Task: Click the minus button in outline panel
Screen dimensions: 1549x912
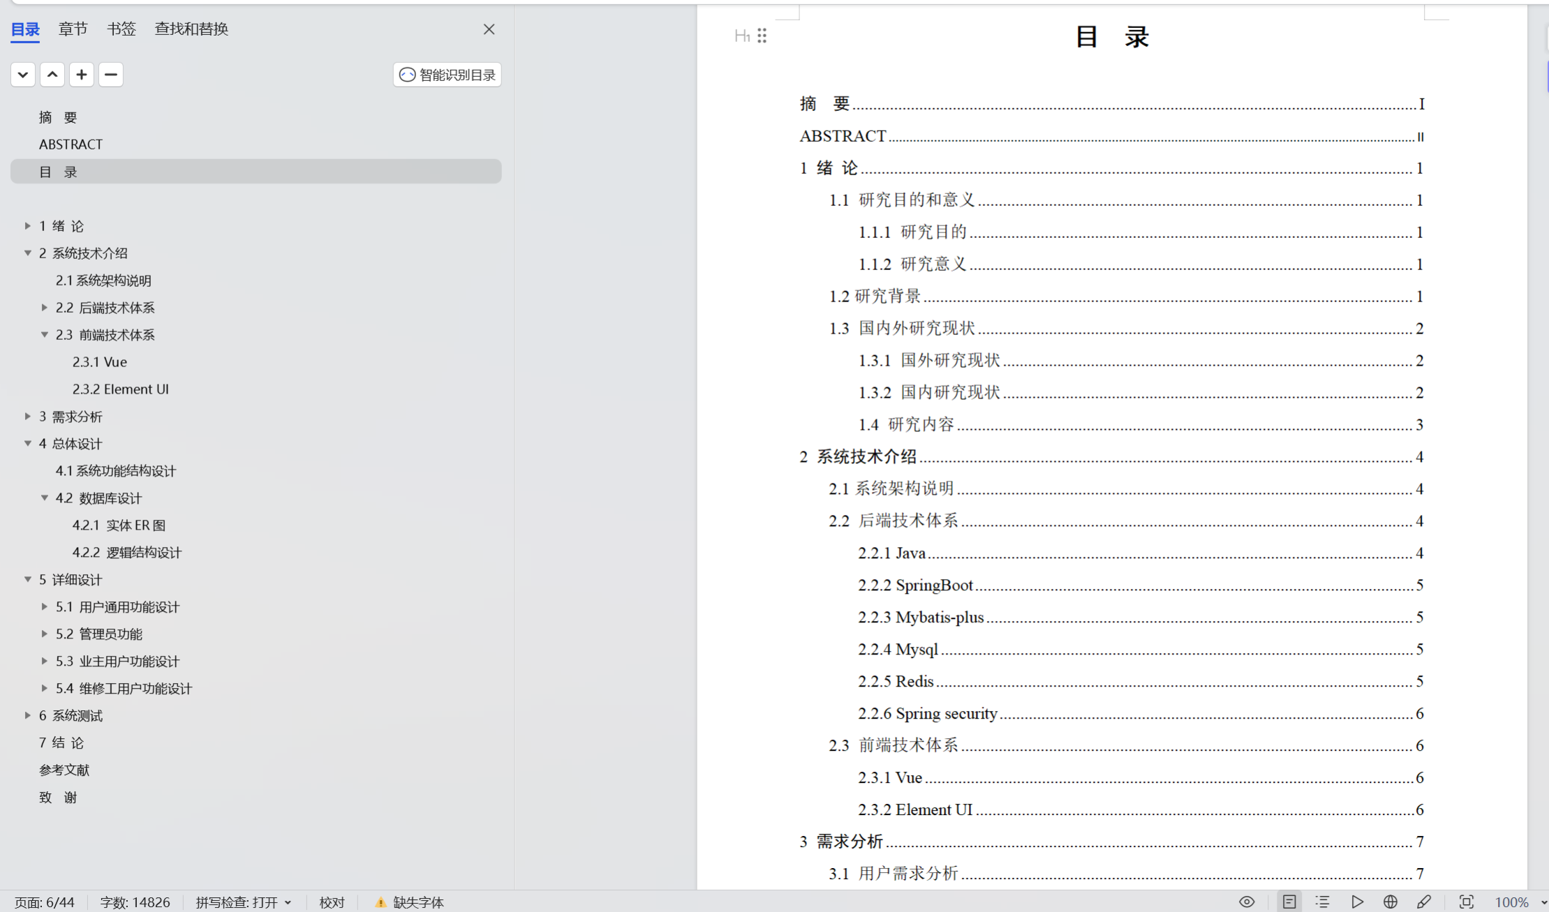Action: click(111, 75)
